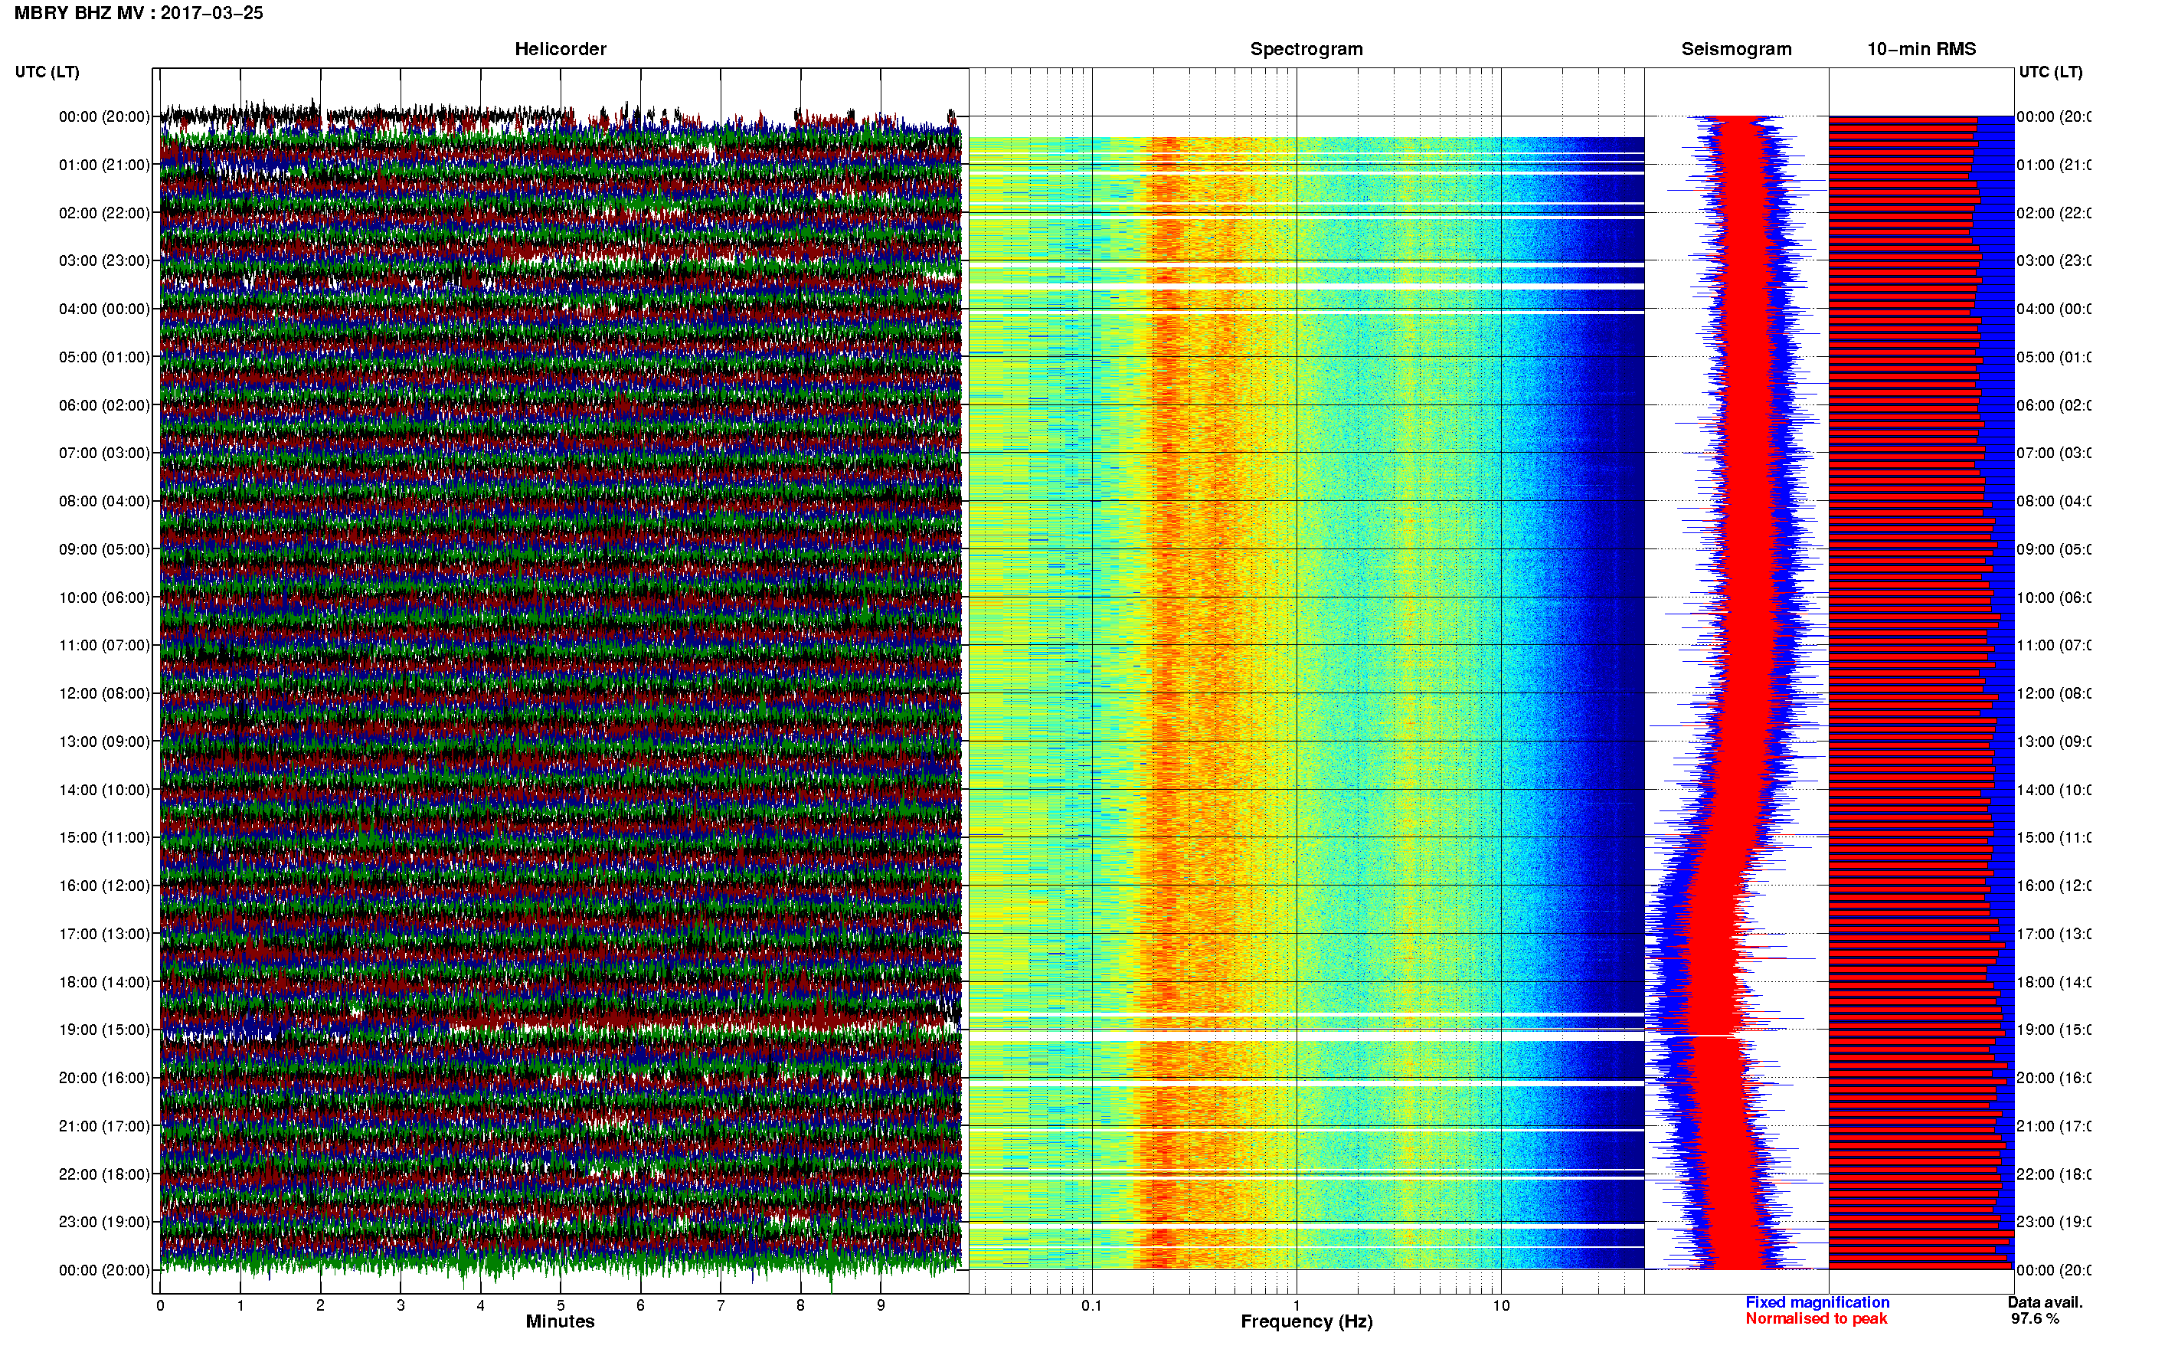The image size is (2178, 1362).
Task: Click the blue 'Fixed magnification' legend text
Action: coord(1817,1302)
